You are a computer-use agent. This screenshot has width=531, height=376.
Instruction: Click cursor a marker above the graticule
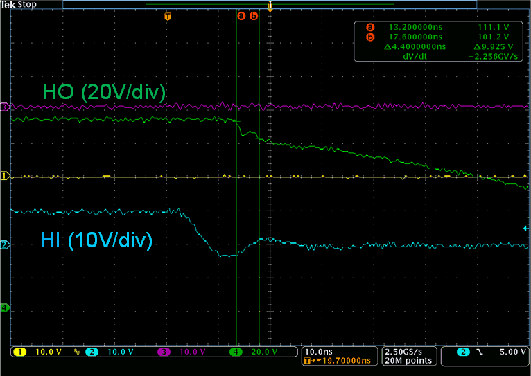(x=241, y=16)
